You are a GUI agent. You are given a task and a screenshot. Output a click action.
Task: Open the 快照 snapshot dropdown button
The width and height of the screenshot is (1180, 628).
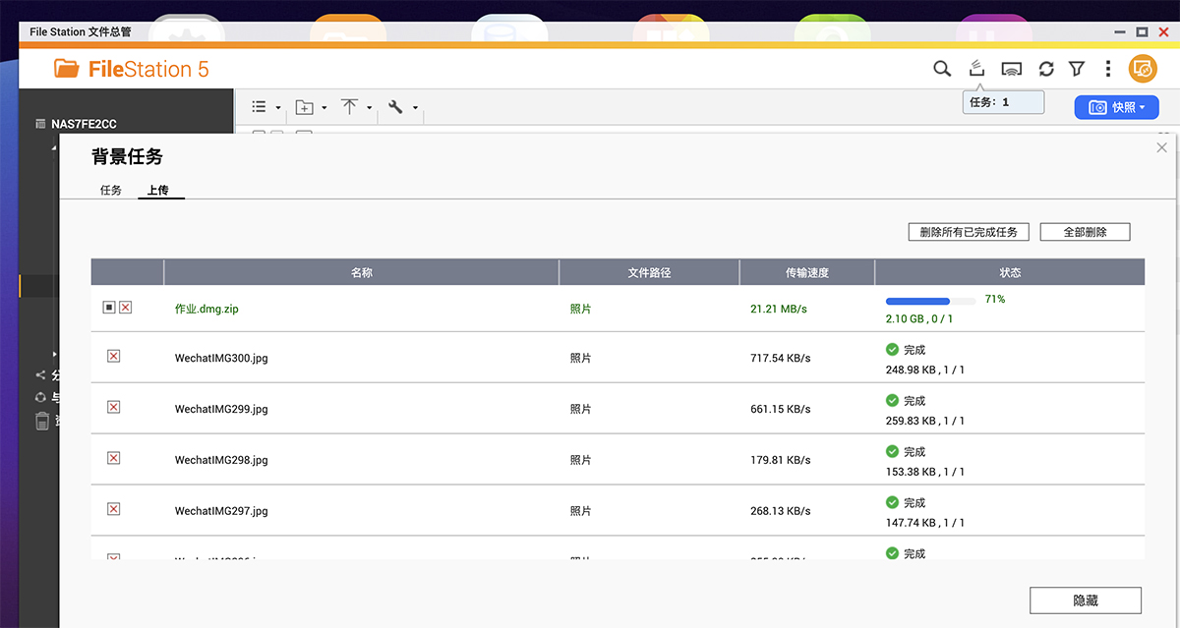click(1116, 107)
